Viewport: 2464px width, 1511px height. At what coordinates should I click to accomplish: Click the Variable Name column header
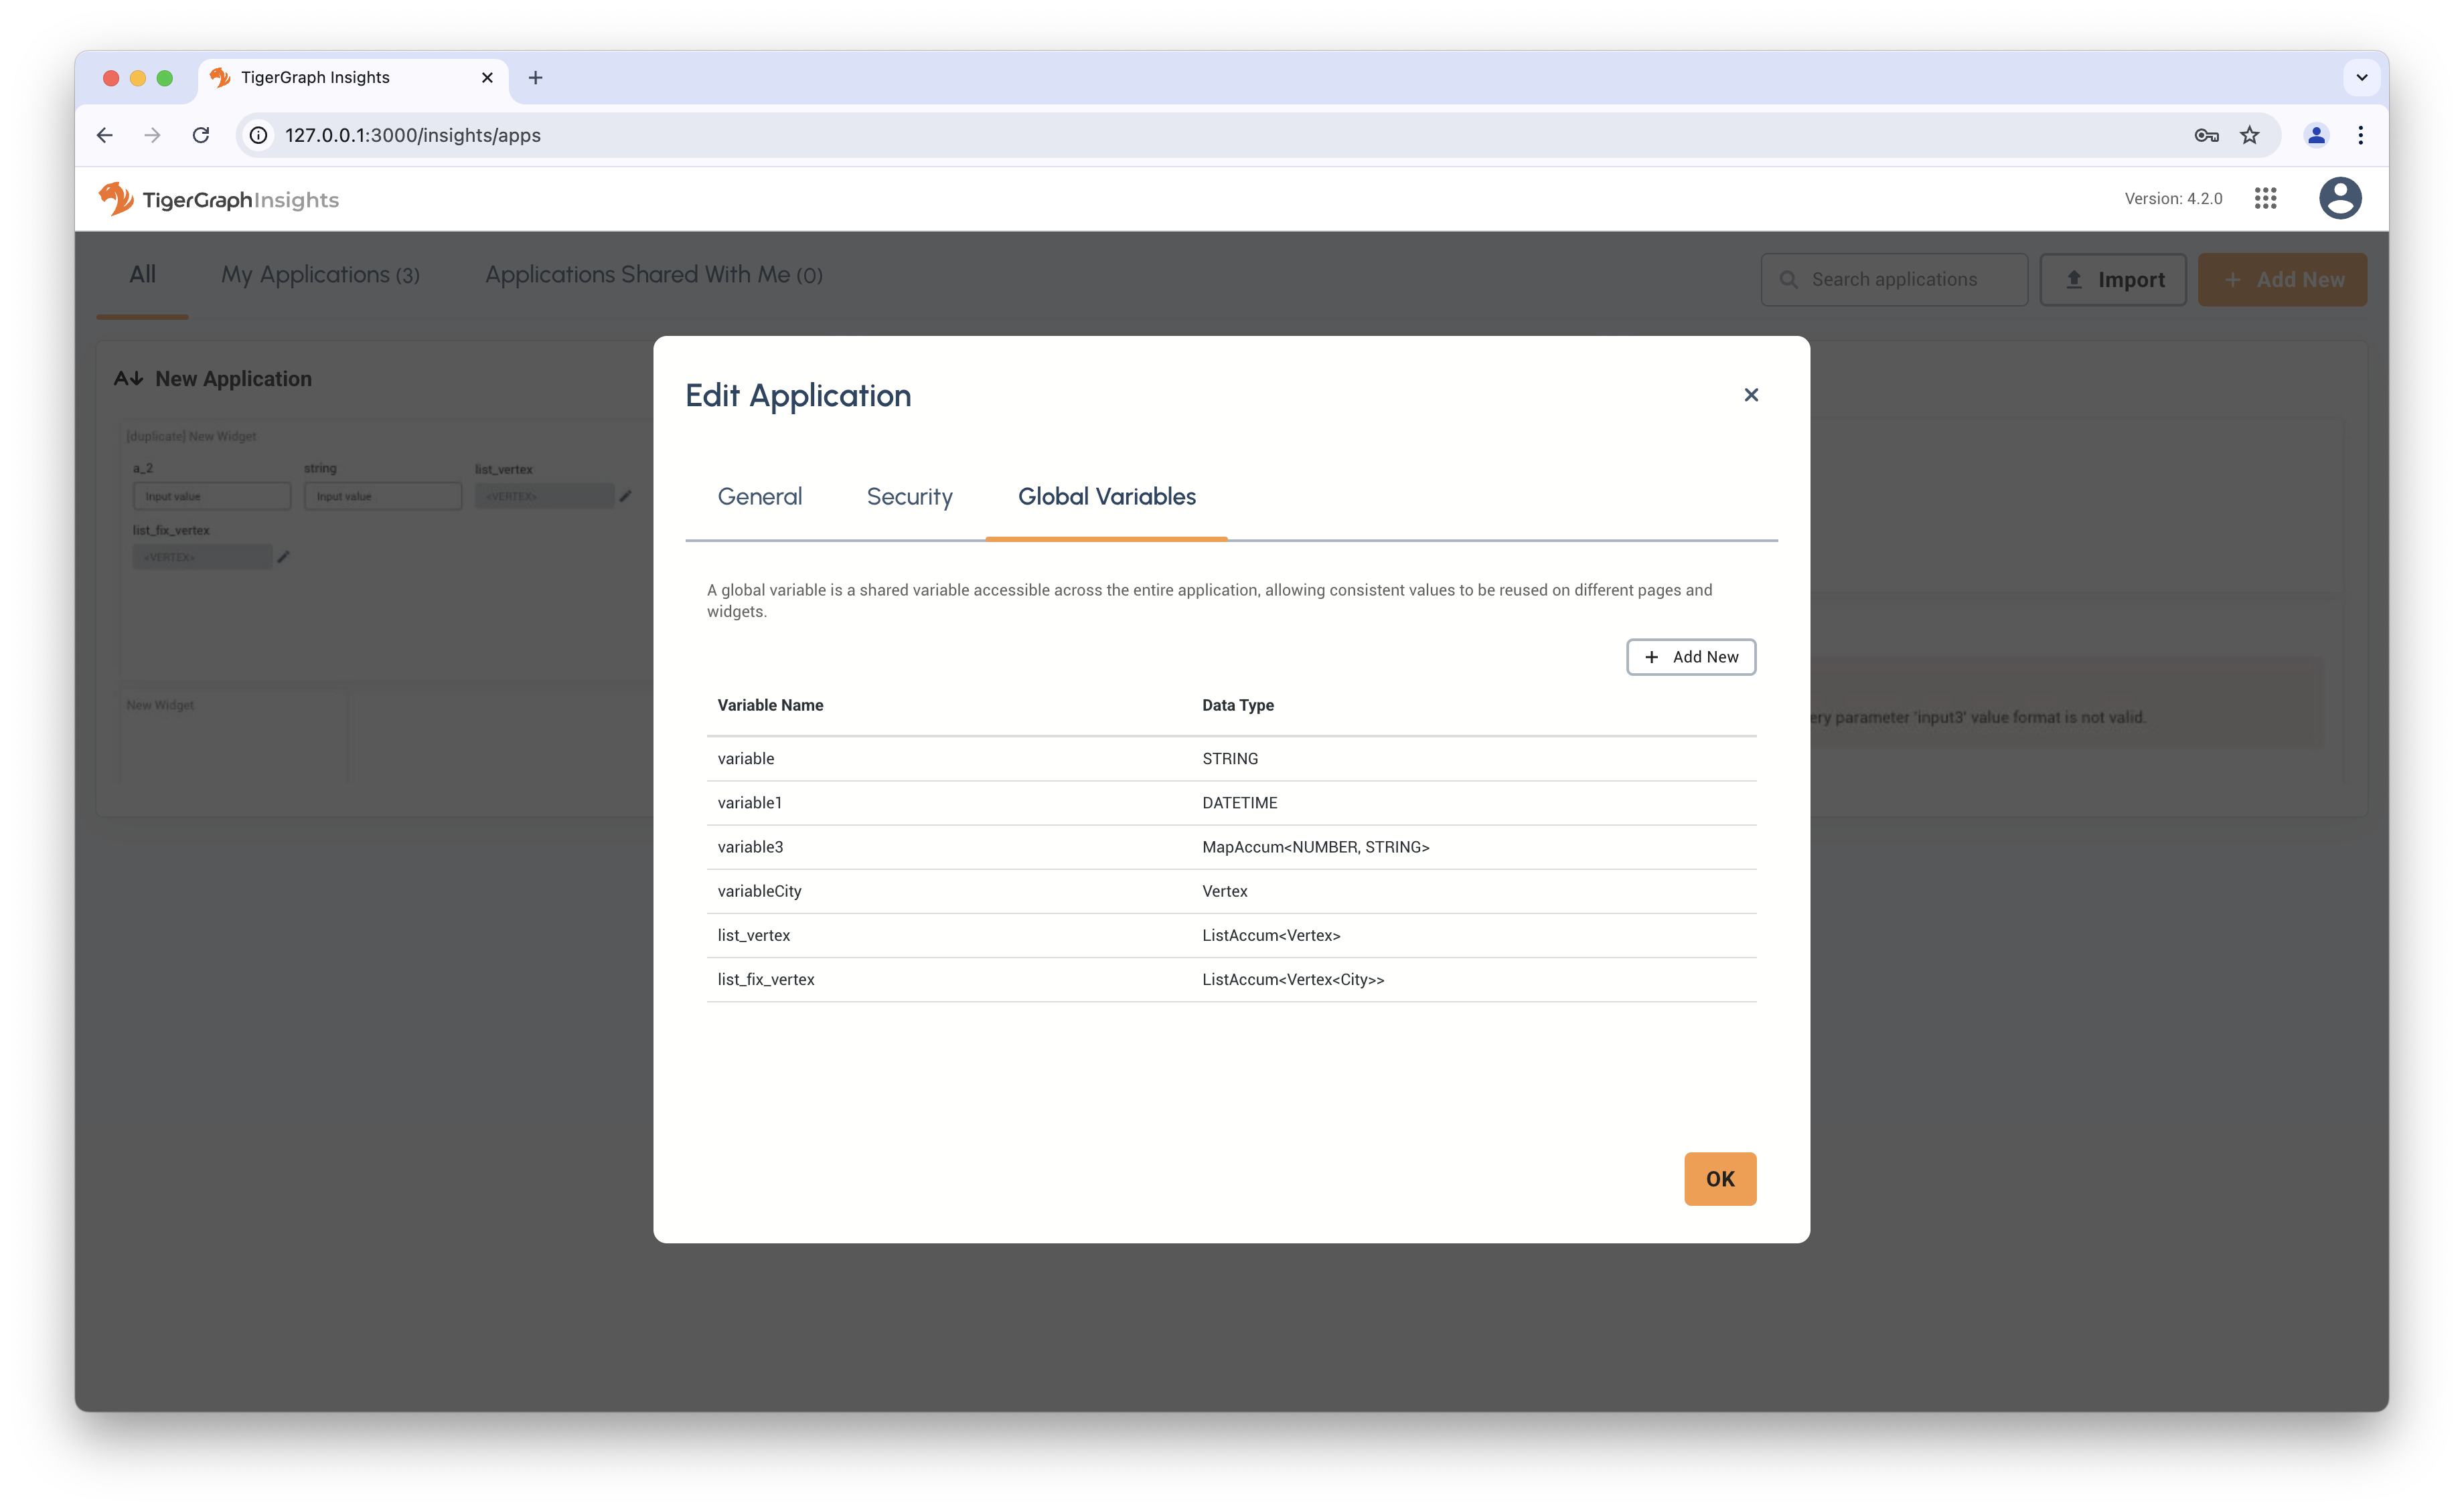(x=770, y=705)
